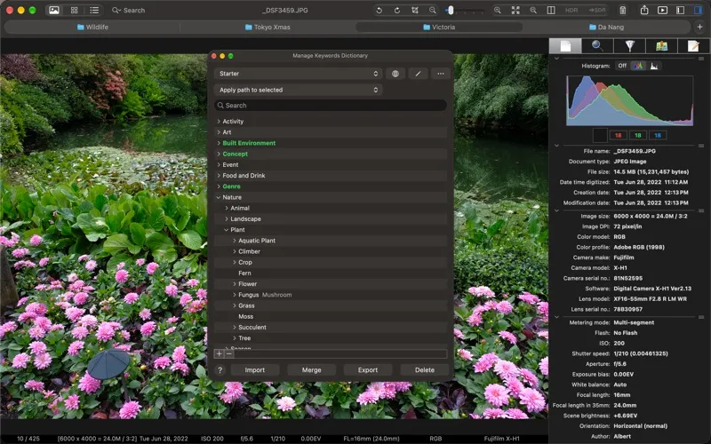
Task: Click the globe icon in keywords dialog
Action: [395, 74]
